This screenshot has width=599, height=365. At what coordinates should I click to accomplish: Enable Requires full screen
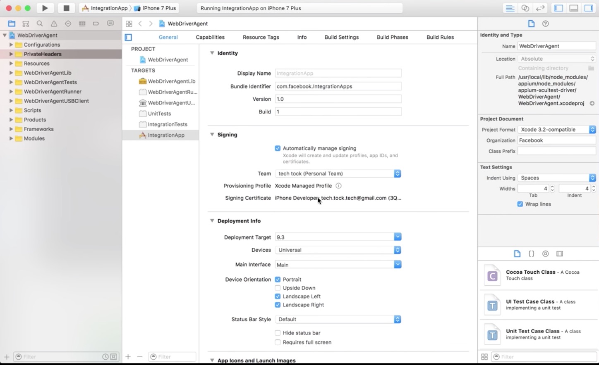click(x=278, y=342)
